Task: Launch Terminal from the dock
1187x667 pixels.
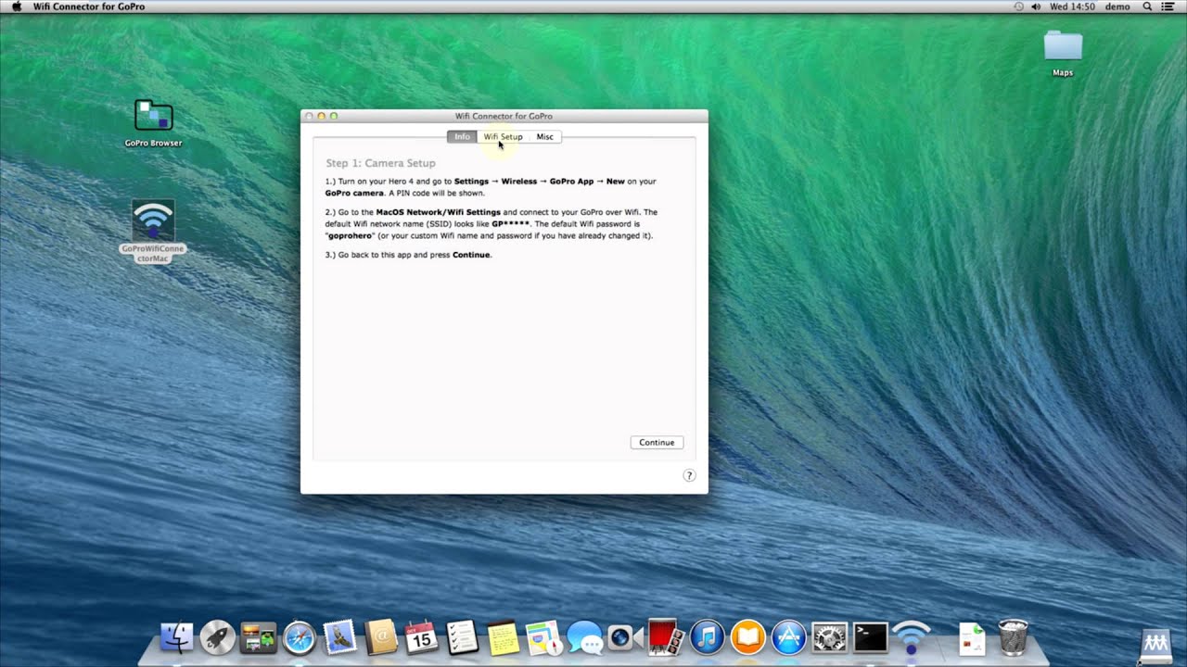Action: pos(870,637)
